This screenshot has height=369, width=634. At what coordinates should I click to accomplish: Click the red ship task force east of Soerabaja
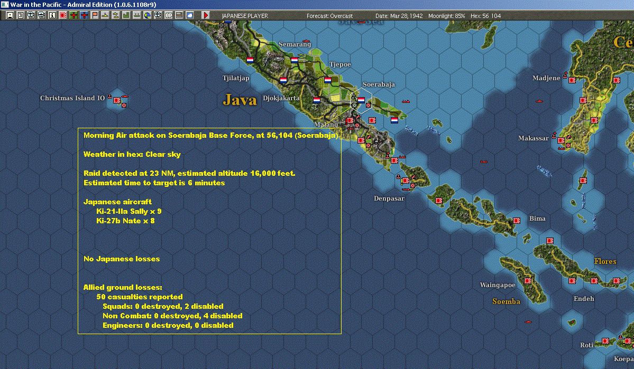pos(406,101)
